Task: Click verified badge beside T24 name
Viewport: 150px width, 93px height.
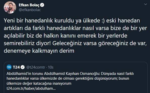Action: click(x=23, y=67)
